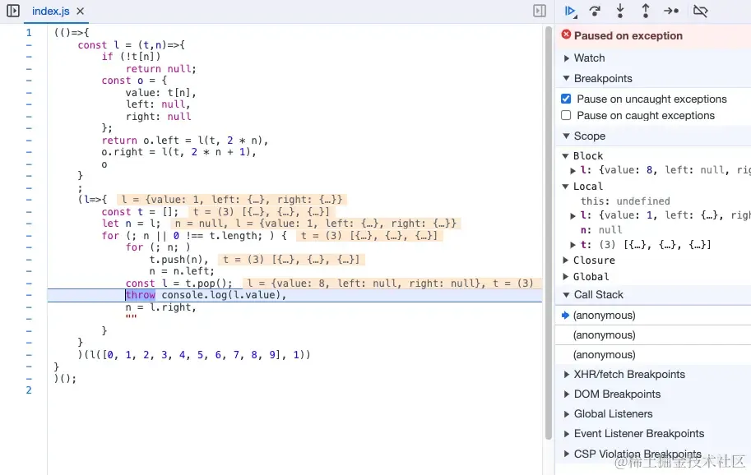This screenshot has width=751, height=475.
Task: Expand the t array in Local scope
Action: coord(573,245)
